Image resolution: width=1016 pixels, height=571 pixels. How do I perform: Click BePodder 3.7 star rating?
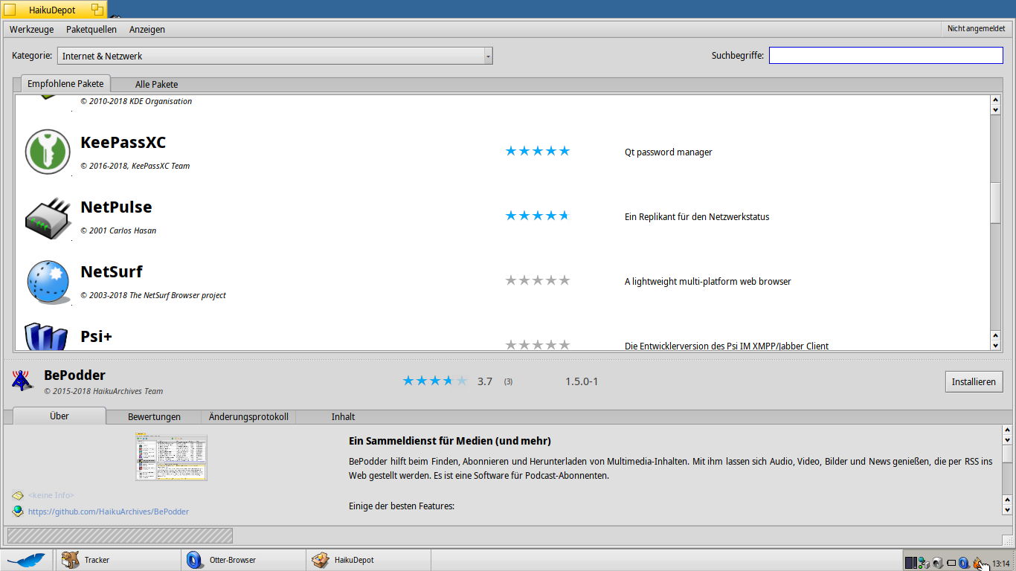(435, 381)
